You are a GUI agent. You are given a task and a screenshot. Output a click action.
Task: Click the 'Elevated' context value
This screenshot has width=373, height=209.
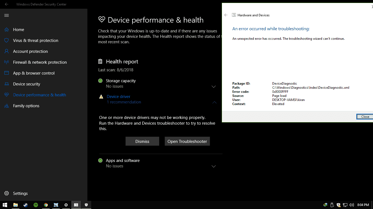click(278, 104)
